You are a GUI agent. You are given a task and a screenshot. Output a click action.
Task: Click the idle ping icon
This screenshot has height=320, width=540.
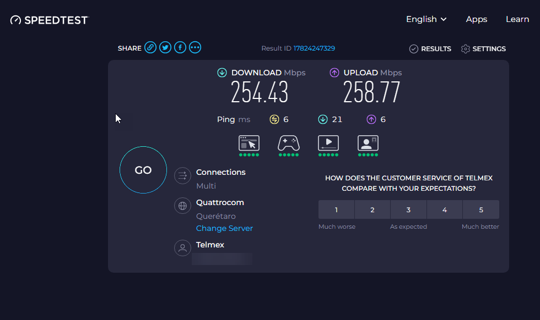(x=274, y=119)
